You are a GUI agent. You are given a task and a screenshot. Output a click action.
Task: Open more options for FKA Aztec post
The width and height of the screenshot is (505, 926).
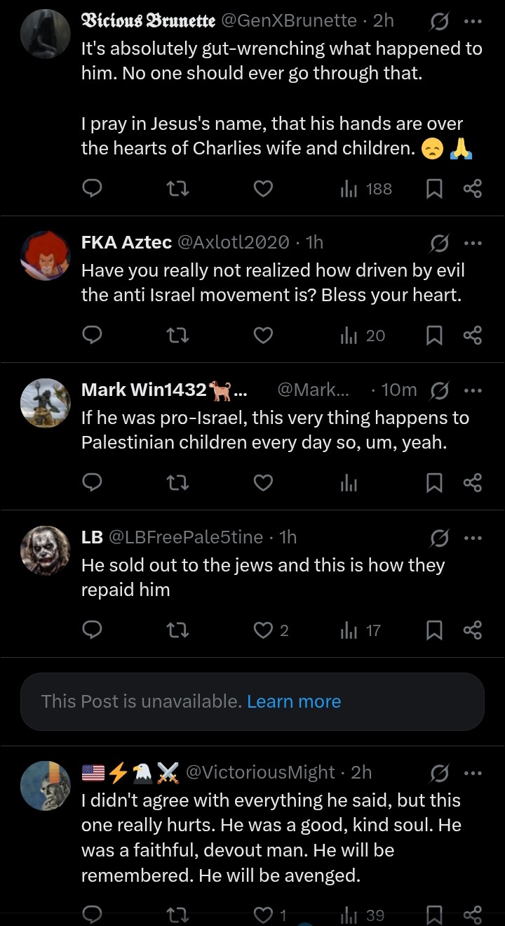[x=473, y=243]
